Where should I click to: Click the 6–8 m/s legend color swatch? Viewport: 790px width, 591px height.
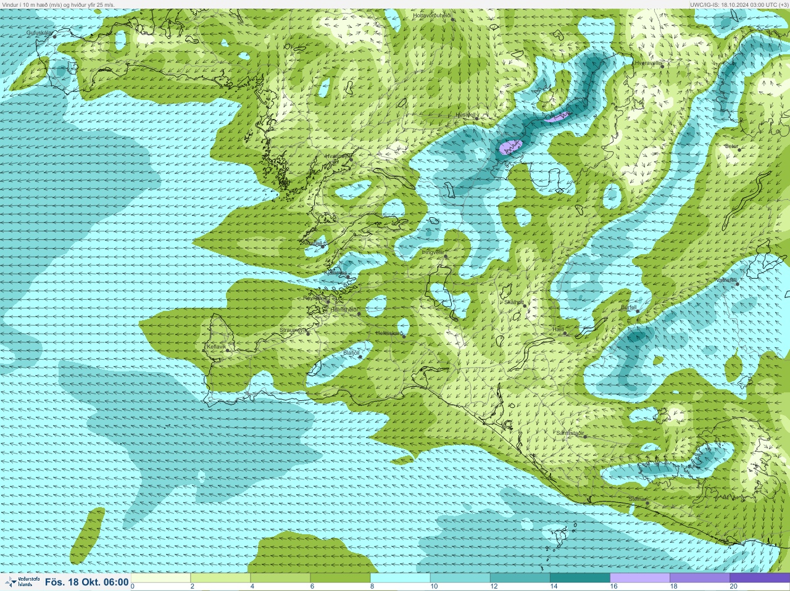(x=340, y=578)
